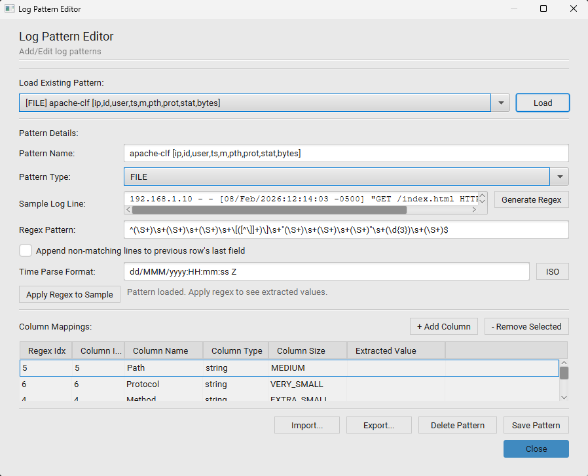Click the sample log scroll right arrow
Screen dimensions: 588x476
pos(474,210)
